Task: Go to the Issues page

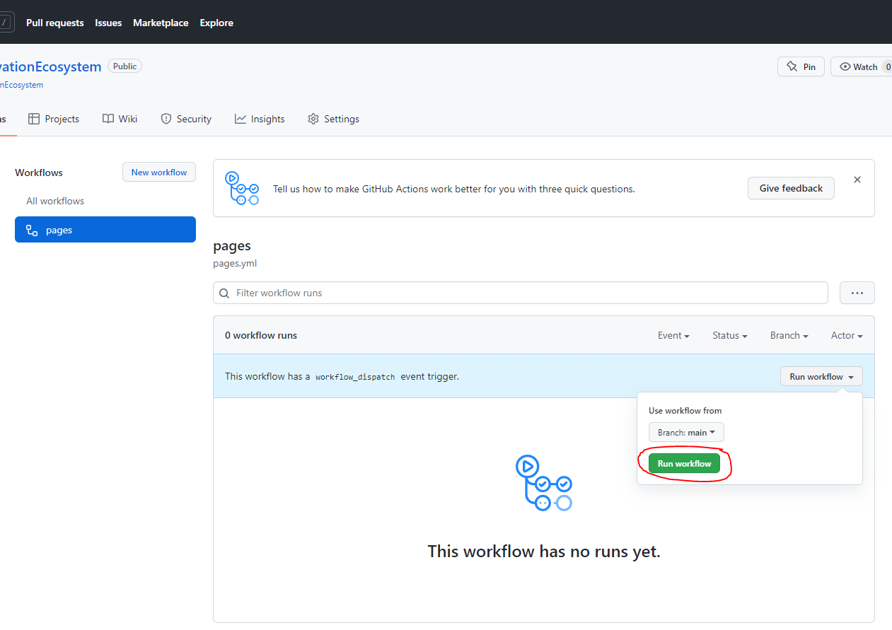Action: tap(108, 23)
